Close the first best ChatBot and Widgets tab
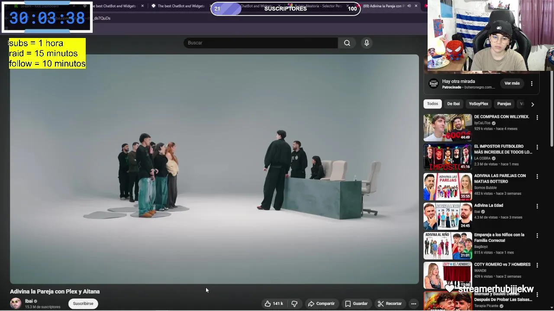The width and height of the screenshot is (554, 311). 142,6
